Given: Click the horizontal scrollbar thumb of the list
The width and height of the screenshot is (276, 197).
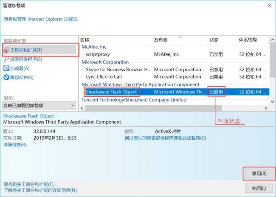Looking at the screenshot, I should coord(153,108).
